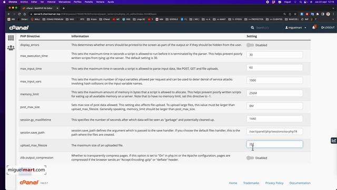Open the cPanel tools grid icon
Viewport: 337px width, 190px height.
(x=11, y=38)
